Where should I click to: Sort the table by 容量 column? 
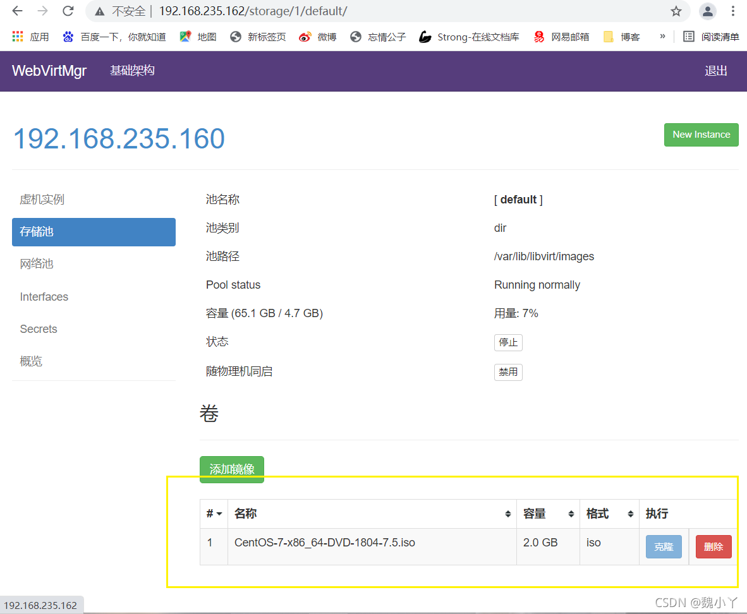tap(549, 514)
